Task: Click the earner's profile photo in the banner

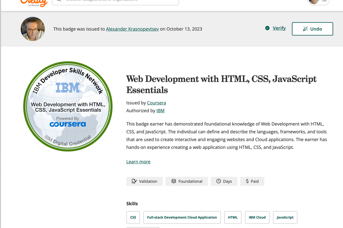Action: click(x=33, y=29)
